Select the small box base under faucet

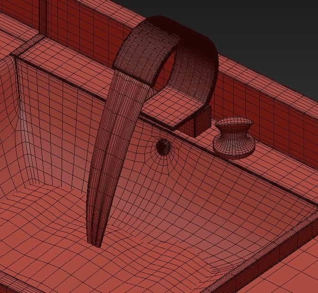click(x=196, y=122)
